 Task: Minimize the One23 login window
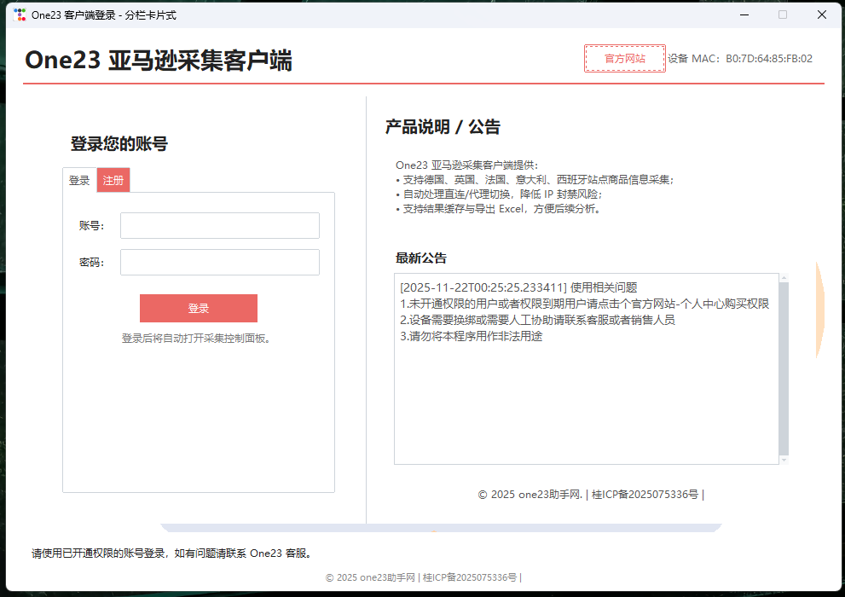click(x=744, y=14)
